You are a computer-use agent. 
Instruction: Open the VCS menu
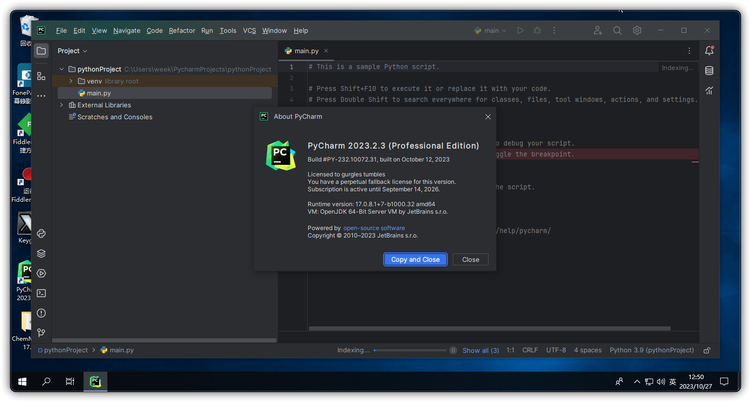tap(250, 30)
